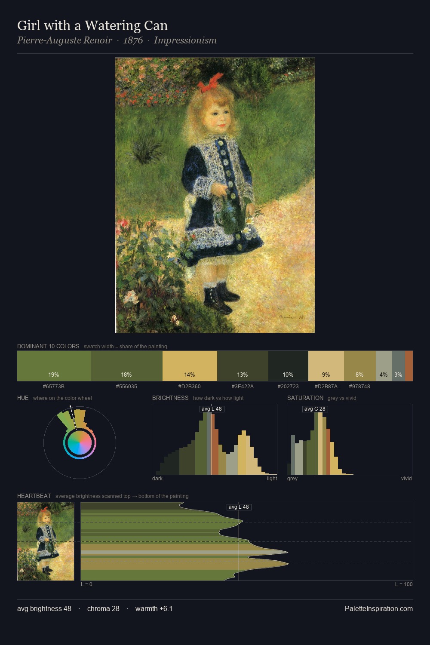Click the artist name 'Pierre-Auguste Renoir'
Viewport: 430px width, 645px height.
coord(64,40)
